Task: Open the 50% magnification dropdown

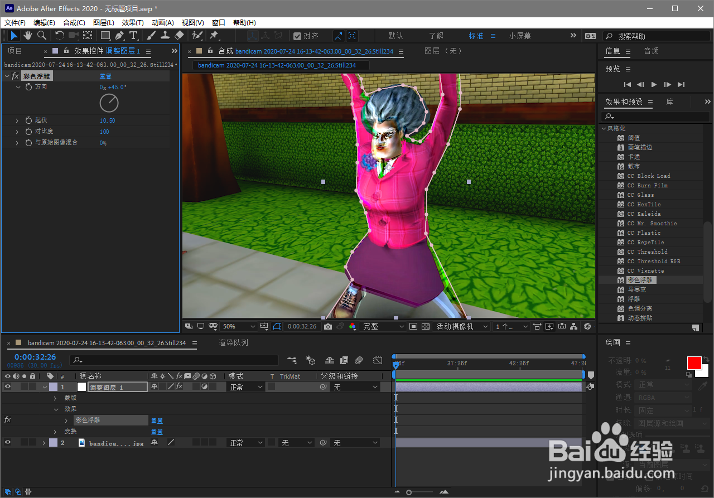Action: point(239,326)
